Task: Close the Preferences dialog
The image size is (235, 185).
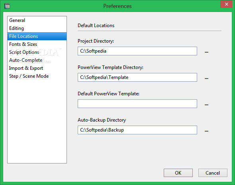Action: (226, 4)
